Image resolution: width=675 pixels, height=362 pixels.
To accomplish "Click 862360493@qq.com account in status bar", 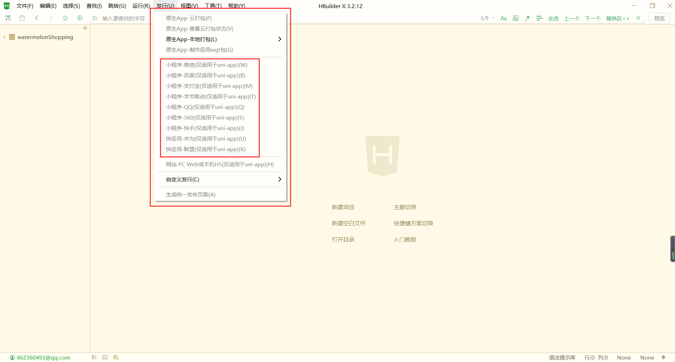I will tap(44, 357).
